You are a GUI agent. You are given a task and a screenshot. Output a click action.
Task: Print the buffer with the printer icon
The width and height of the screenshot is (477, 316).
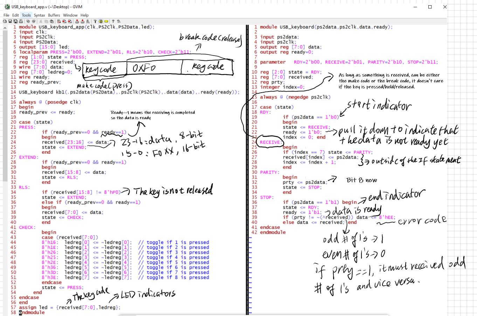click(x=21, y=21)
